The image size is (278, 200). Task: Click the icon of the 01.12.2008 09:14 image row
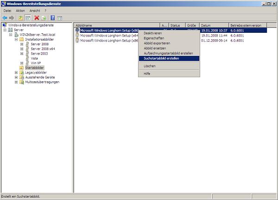77,40
